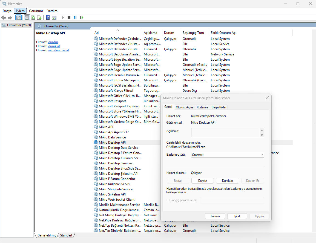
Task: Click the Tamam button
Action: pyautogui.click(x=215, y=216)
